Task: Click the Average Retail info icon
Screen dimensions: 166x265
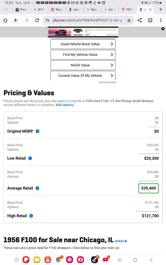Action: [38, 188]
